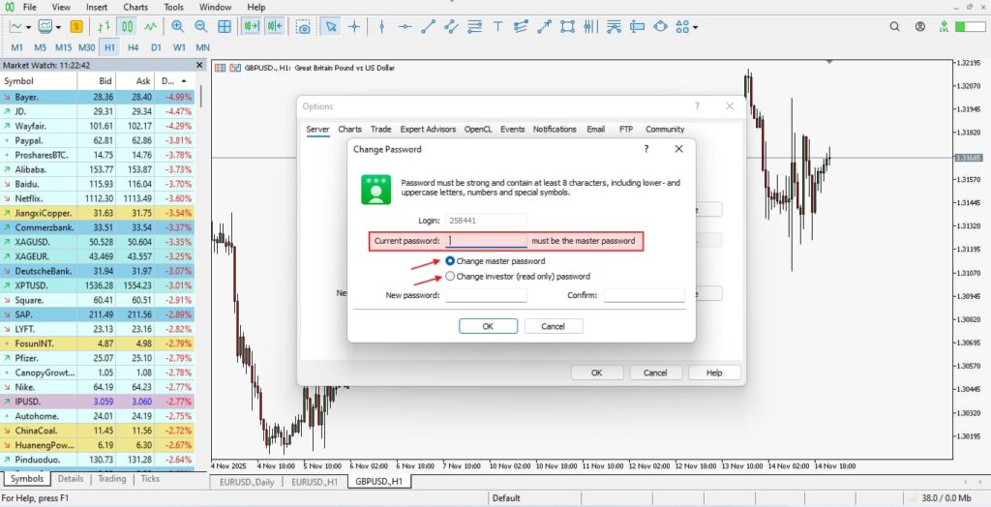991x507 pixels.
Task: Take a chart screenshot with camera icon
Action: 304,27
